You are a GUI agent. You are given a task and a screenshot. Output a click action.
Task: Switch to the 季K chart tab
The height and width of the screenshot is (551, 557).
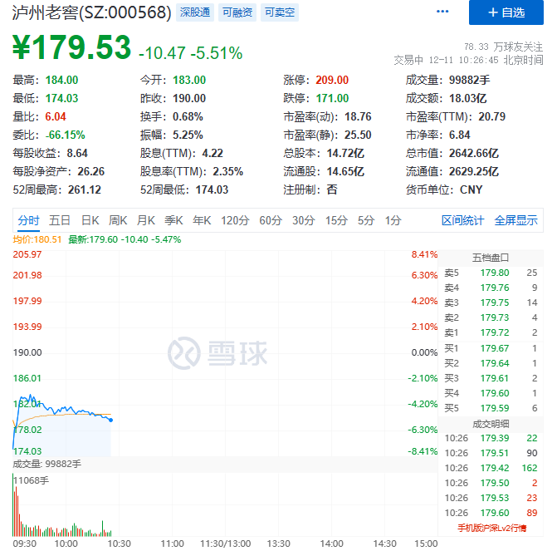tap(173, 220)
